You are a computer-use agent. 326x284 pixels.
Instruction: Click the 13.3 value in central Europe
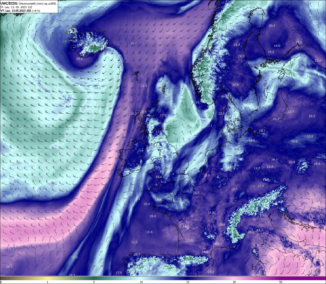pos(257,168)
